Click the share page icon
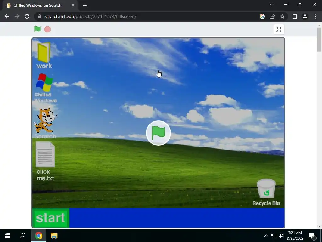 click(272, 16)
